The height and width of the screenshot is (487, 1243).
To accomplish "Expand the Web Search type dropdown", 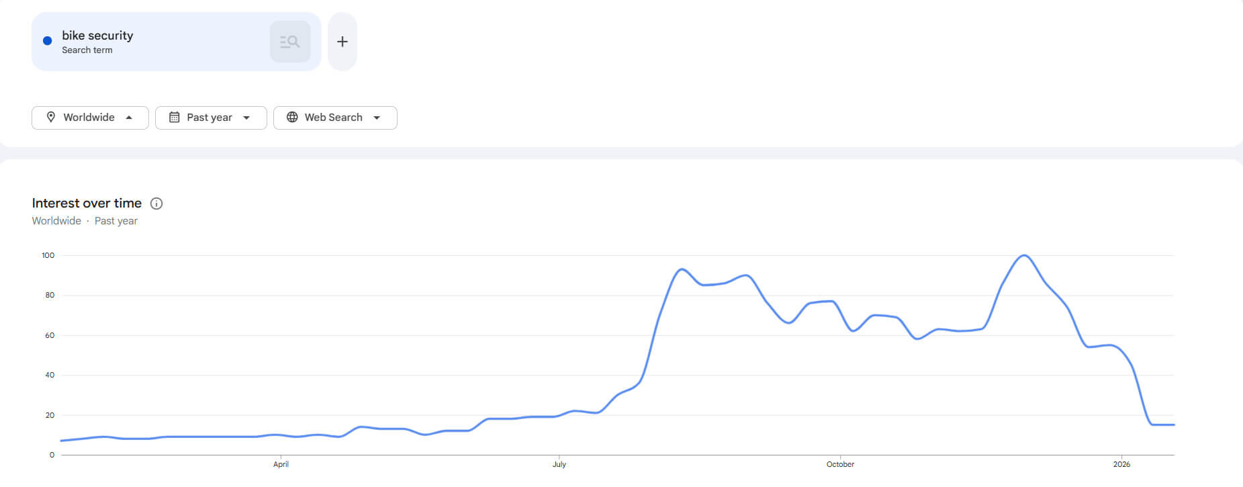I will 377,118.
